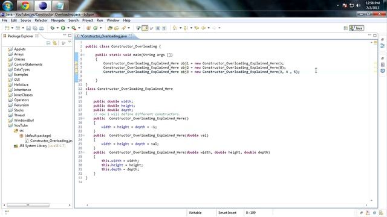Open Next Annotation dropdown arrow
Image resolution: width=387 pixels, height=217 pixels.
(x=180, y=28)
